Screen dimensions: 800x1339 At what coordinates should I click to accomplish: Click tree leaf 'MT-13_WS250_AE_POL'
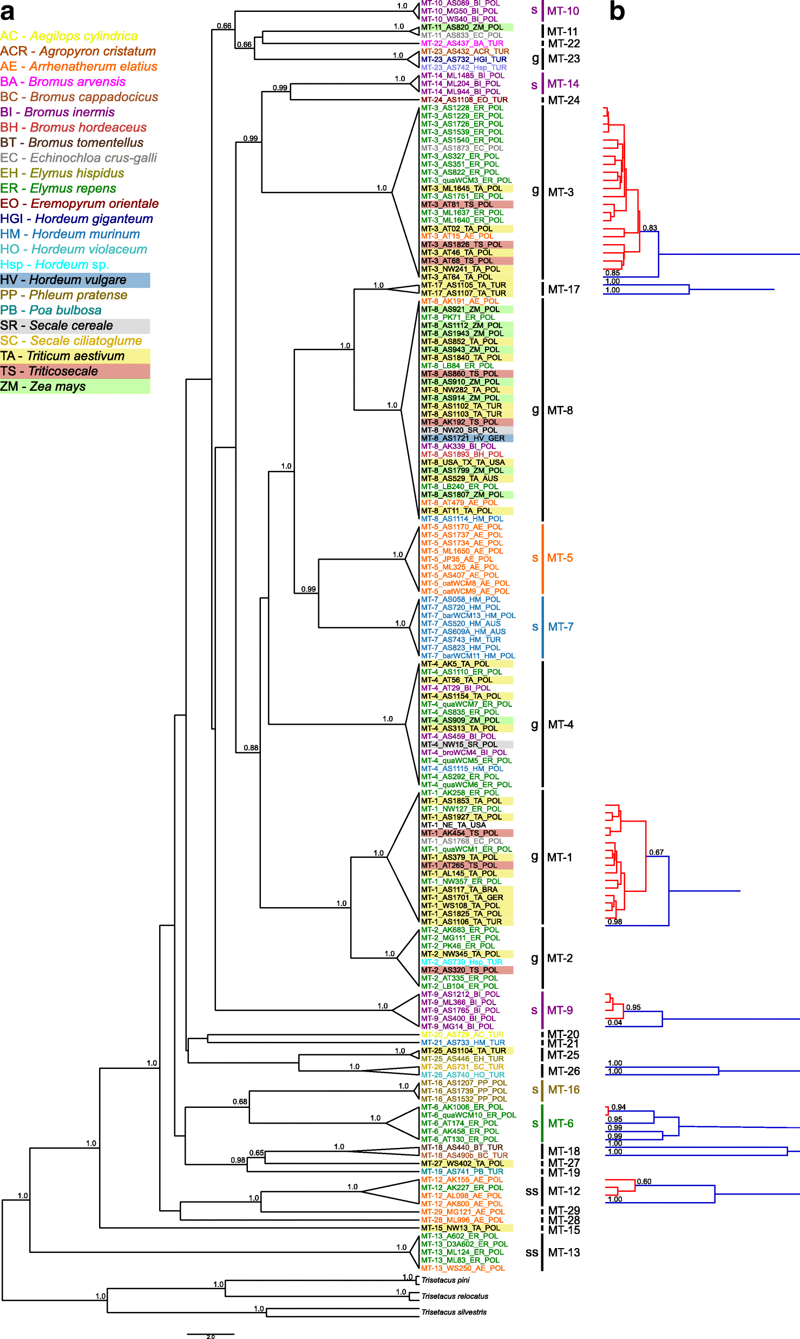pos(463,1268)
